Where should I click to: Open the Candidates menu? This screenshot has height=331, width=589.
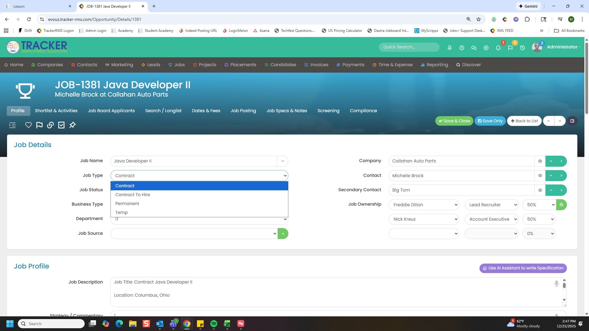point(280,65)
